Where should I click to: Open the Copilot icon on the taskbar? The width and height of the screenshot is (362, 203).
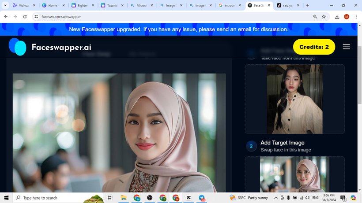[353, 198]
